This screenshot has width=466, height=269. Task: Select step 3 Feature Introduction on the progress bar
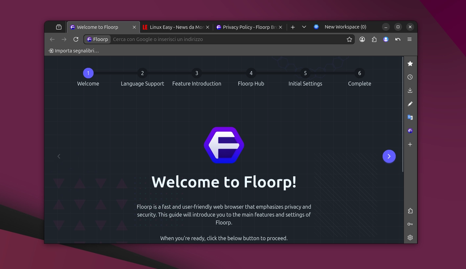click(197, 73)
